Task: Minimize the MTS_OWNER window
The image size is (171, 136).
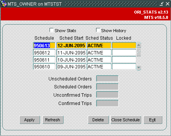Action: click(162, 4)
